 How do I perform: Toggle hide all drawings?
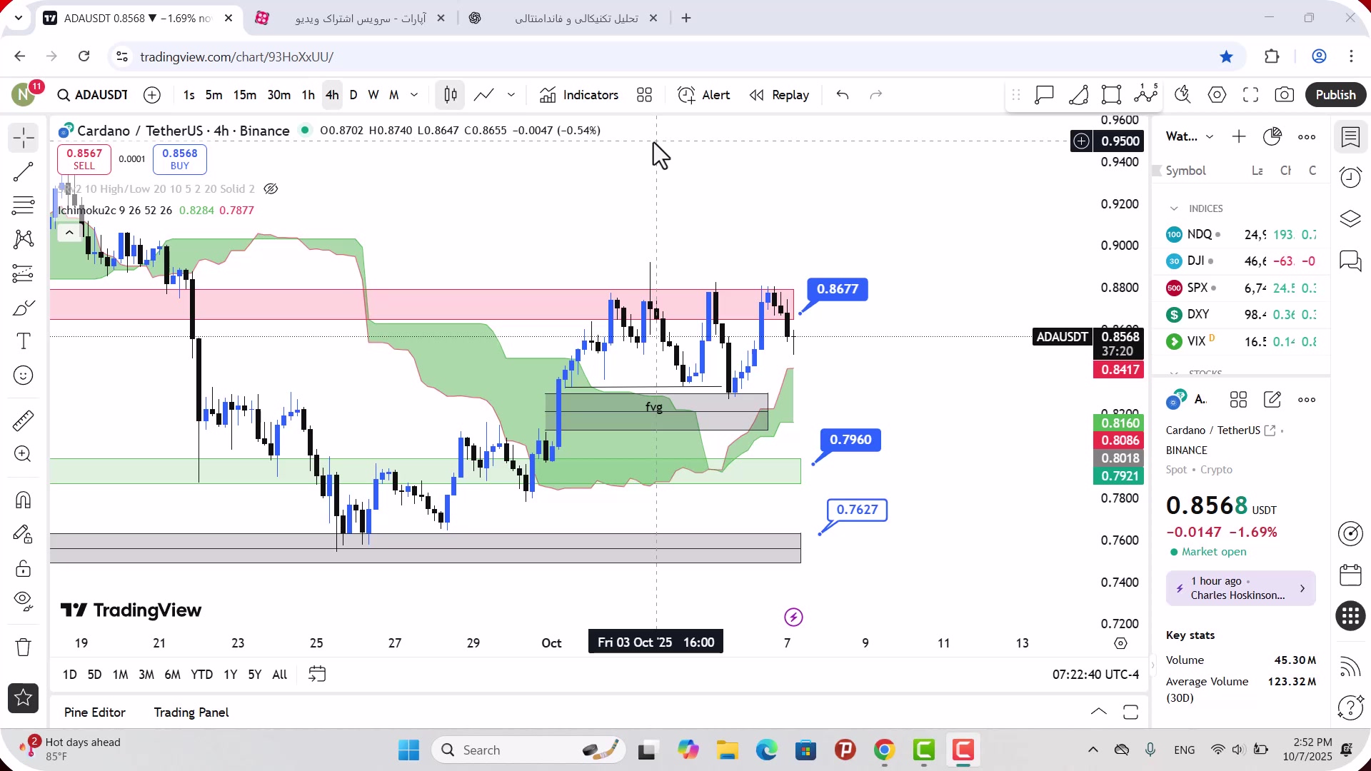tap(24, 602)
